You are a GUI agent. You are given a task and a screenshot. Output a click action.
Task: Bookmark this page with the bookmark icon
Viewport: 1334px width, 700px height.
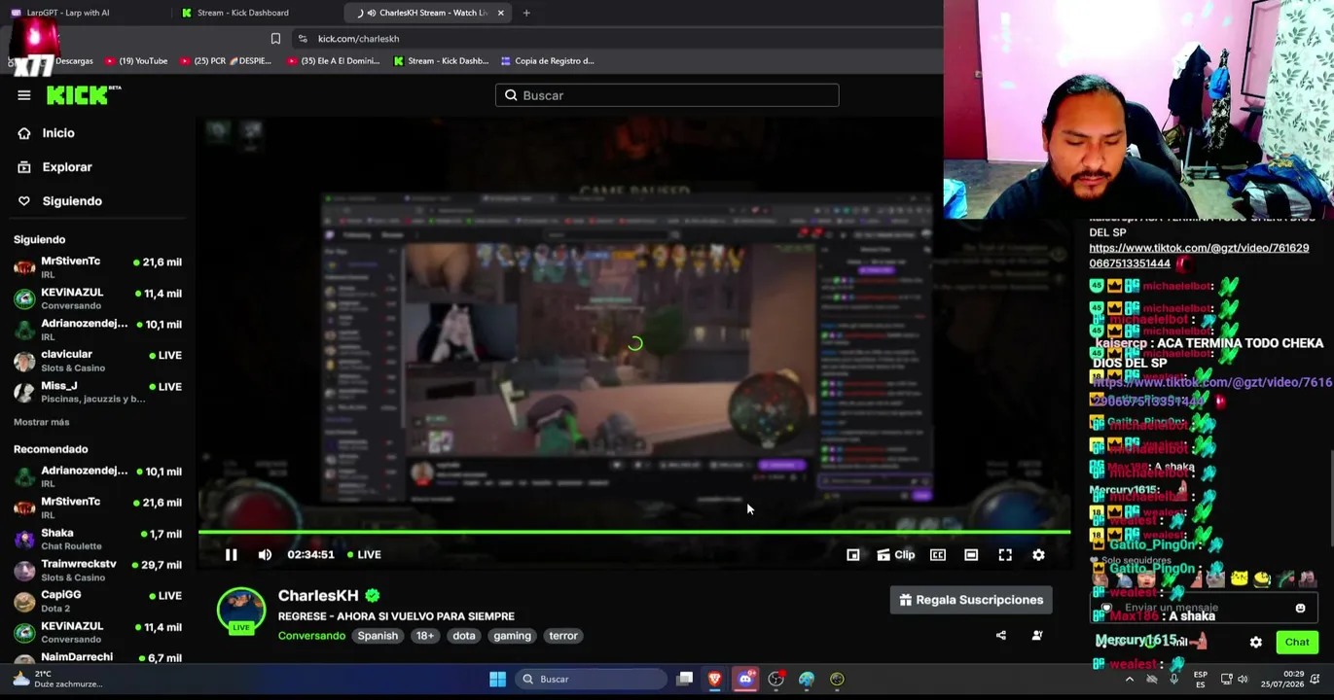[275, 39]
